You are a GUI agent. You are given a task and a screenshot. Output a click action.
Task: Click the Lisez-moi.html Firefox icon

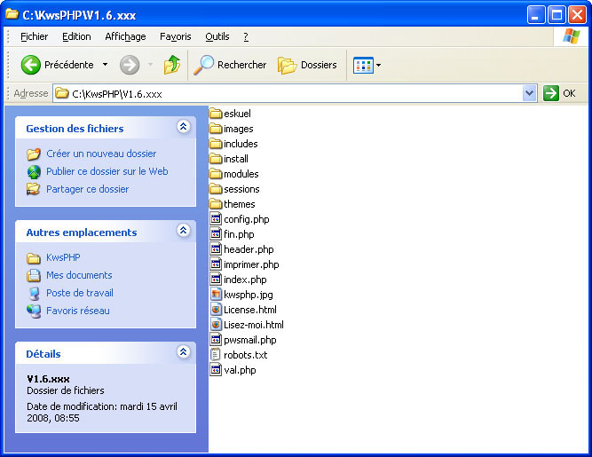(216, 325)
